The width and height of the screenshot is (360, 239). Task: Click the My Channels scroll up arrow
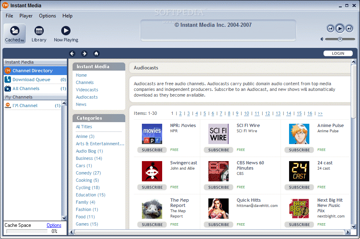(x=64, y=103)
